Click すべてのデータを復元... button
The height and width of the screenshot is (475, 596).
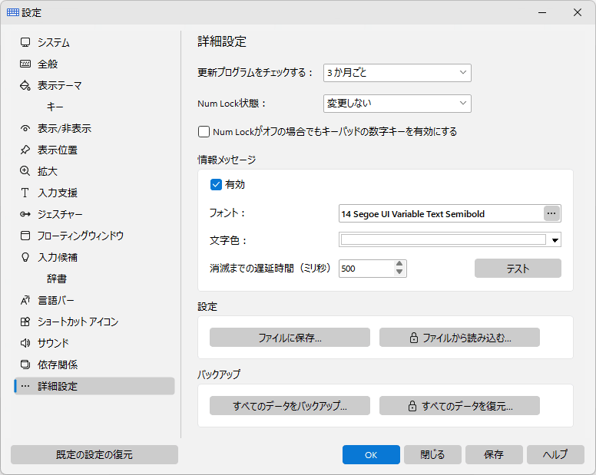click(x=459, y=405)
